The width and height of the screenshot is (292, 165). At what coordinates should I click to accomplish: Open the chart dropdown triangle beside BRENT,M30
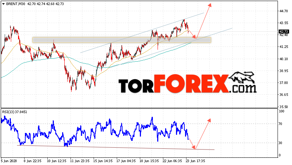coord(3,4)
